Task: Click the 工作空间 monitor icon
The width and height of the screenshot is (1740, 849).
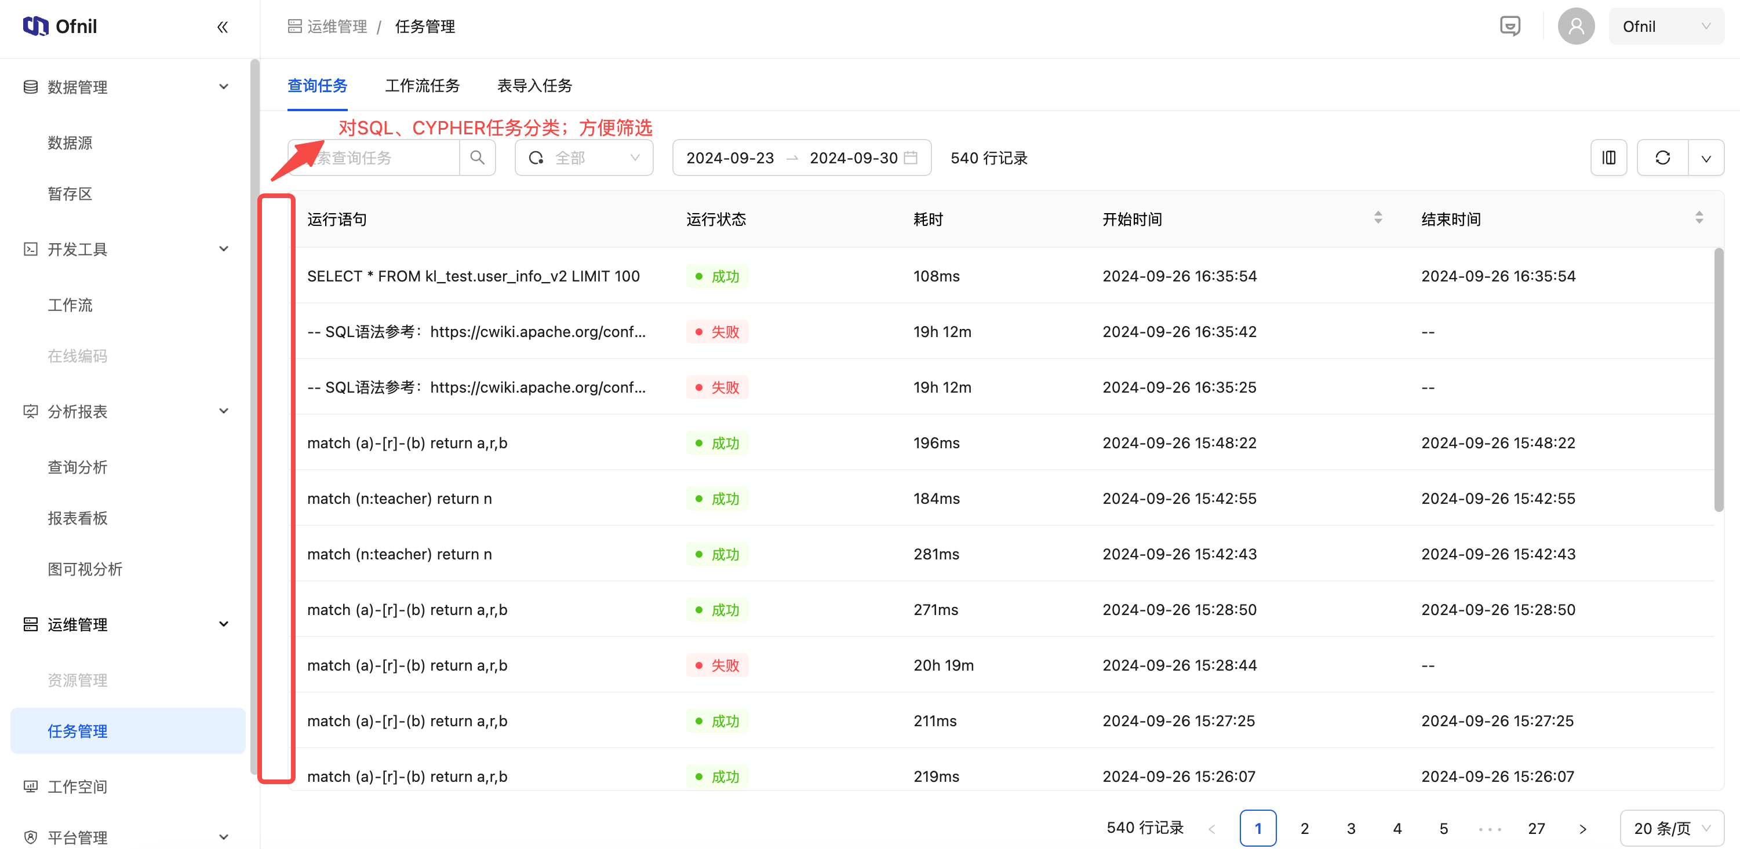Action: tap(30, 786)
